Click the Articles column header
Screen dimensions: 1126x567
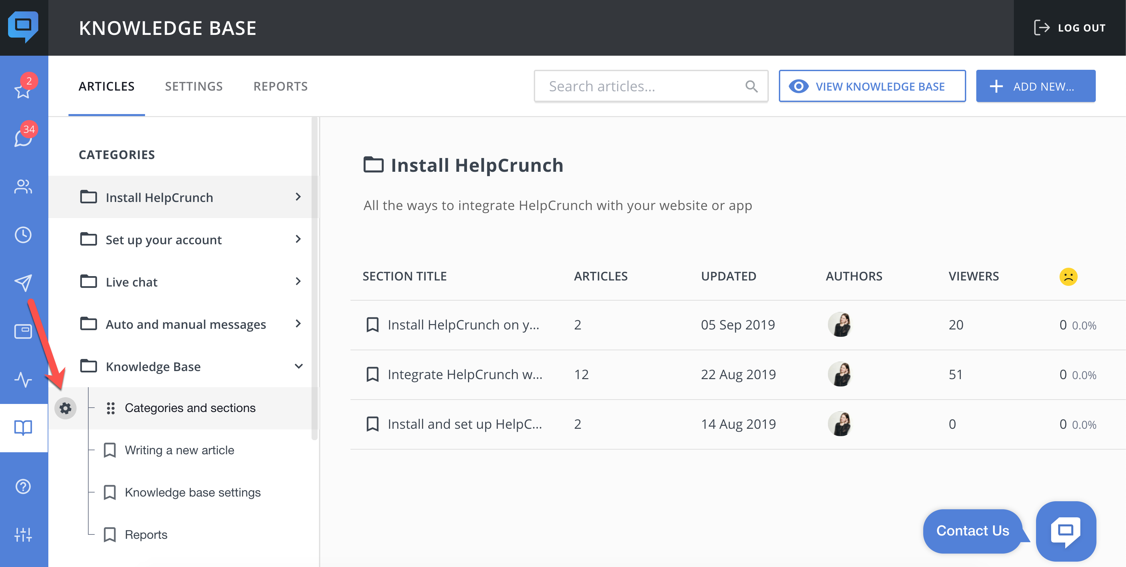[601, 276]
